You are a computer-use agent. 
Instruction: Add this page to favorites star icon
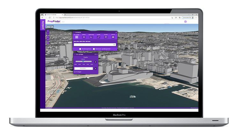[172, 18]
